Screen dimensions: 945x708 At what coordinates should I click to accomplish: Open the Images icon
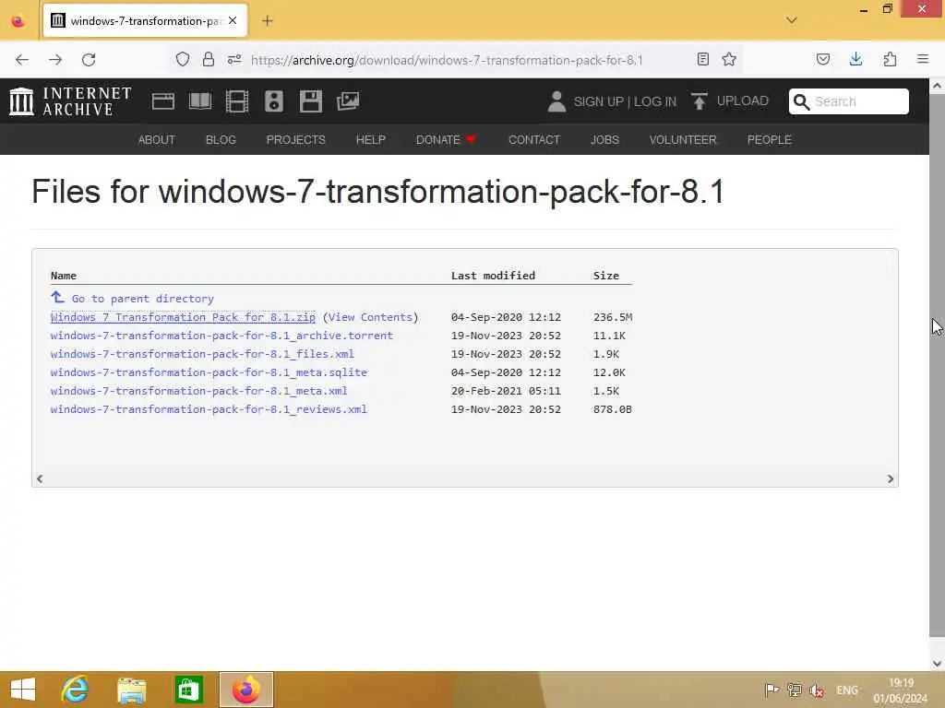coord(348,101)
